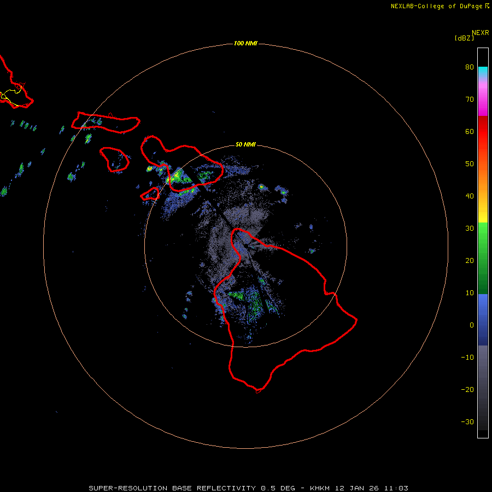The image size is (492, 492).
Task: Click the NEXLAB-College of DuPage header text
Action: coord(436,6)
